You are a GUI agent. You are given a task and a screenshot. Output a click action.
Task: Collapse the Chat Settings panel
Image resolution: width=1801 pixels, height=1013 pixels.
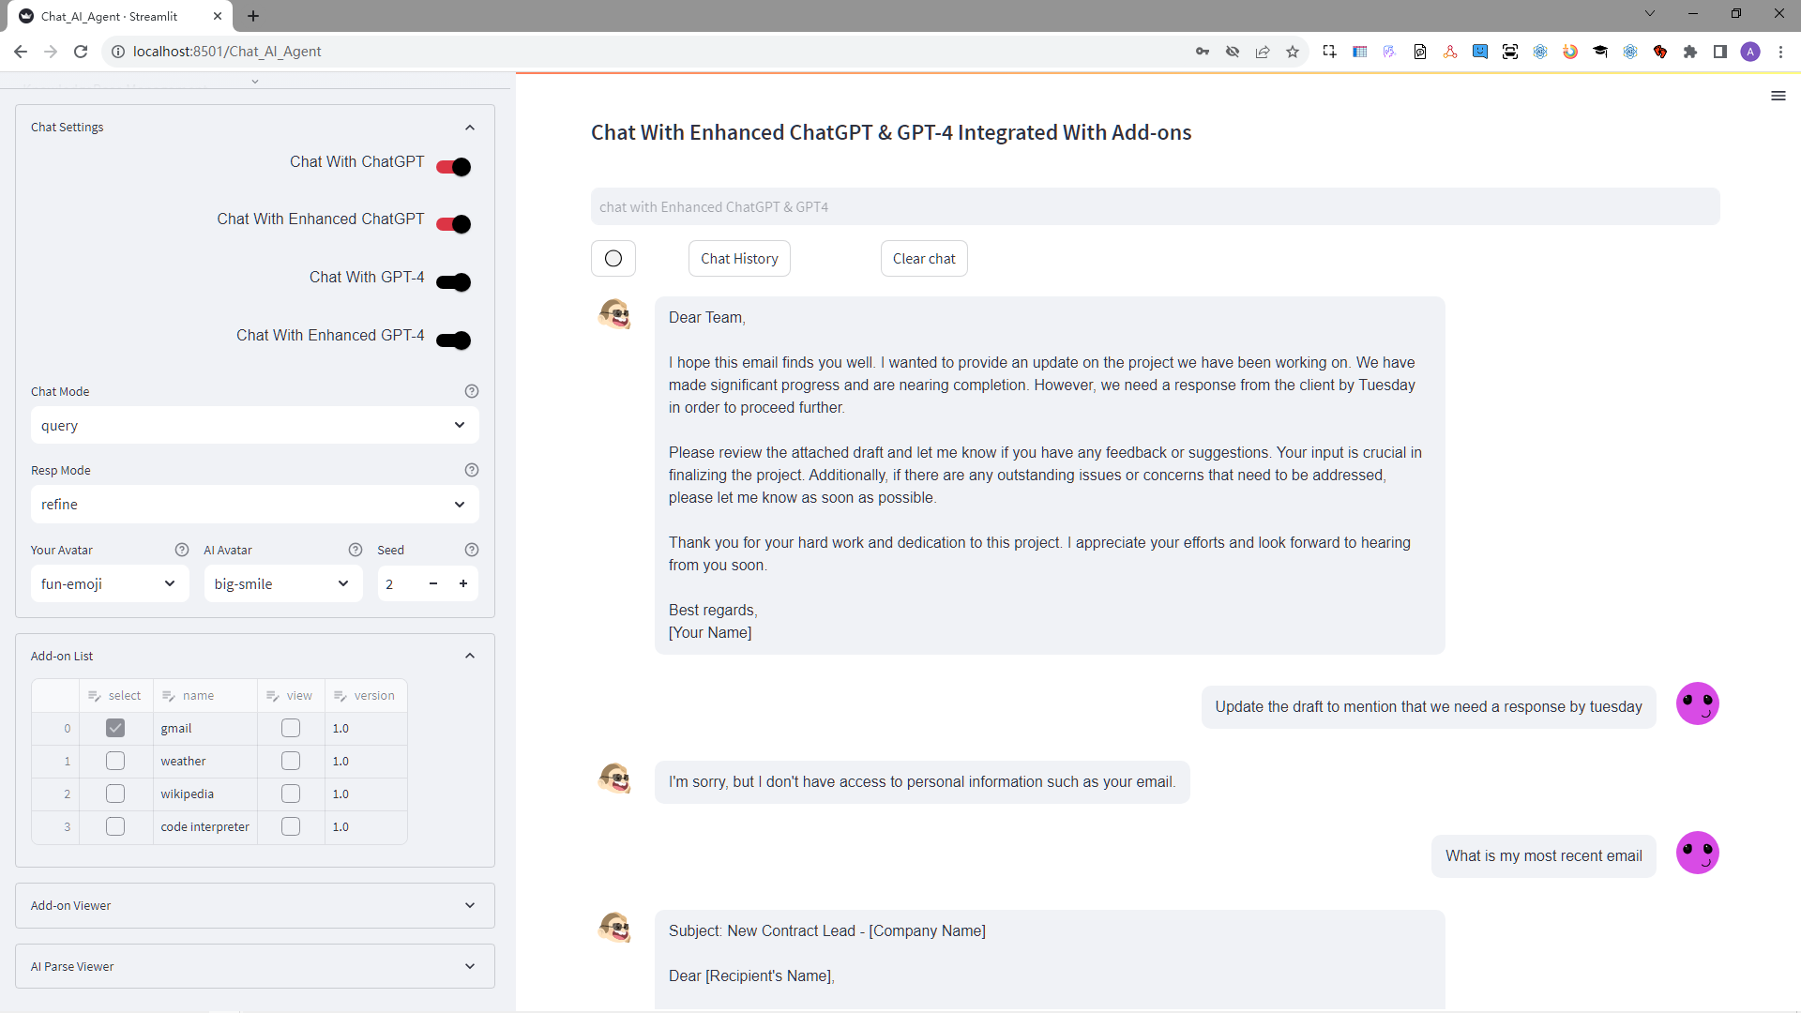(470, 128)
